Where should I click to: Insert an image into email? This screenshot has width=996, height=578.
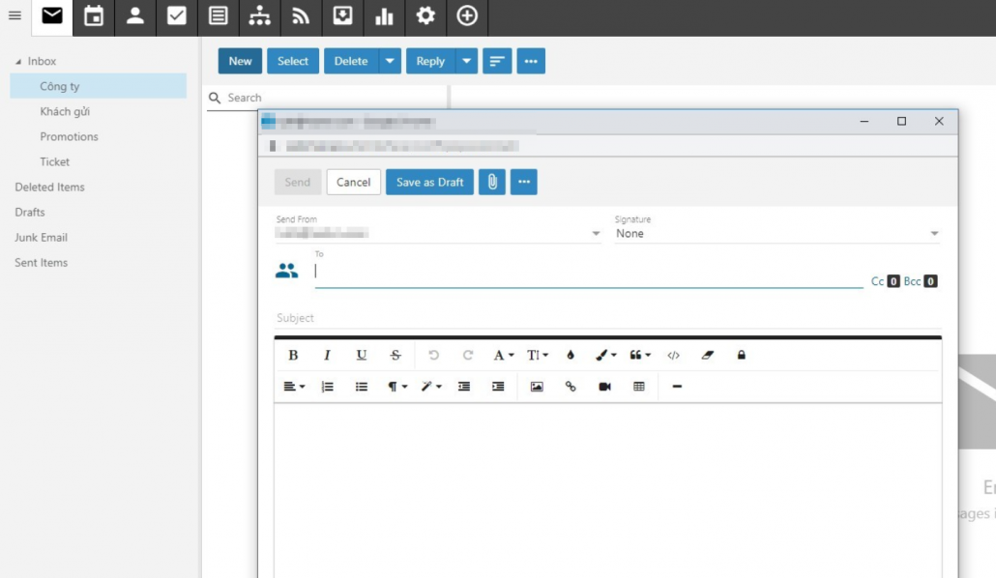[x=537, y=387]
